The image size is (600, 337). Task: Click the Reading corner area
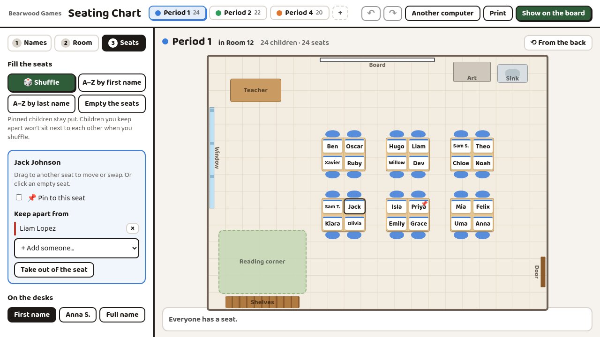point(262,262)
